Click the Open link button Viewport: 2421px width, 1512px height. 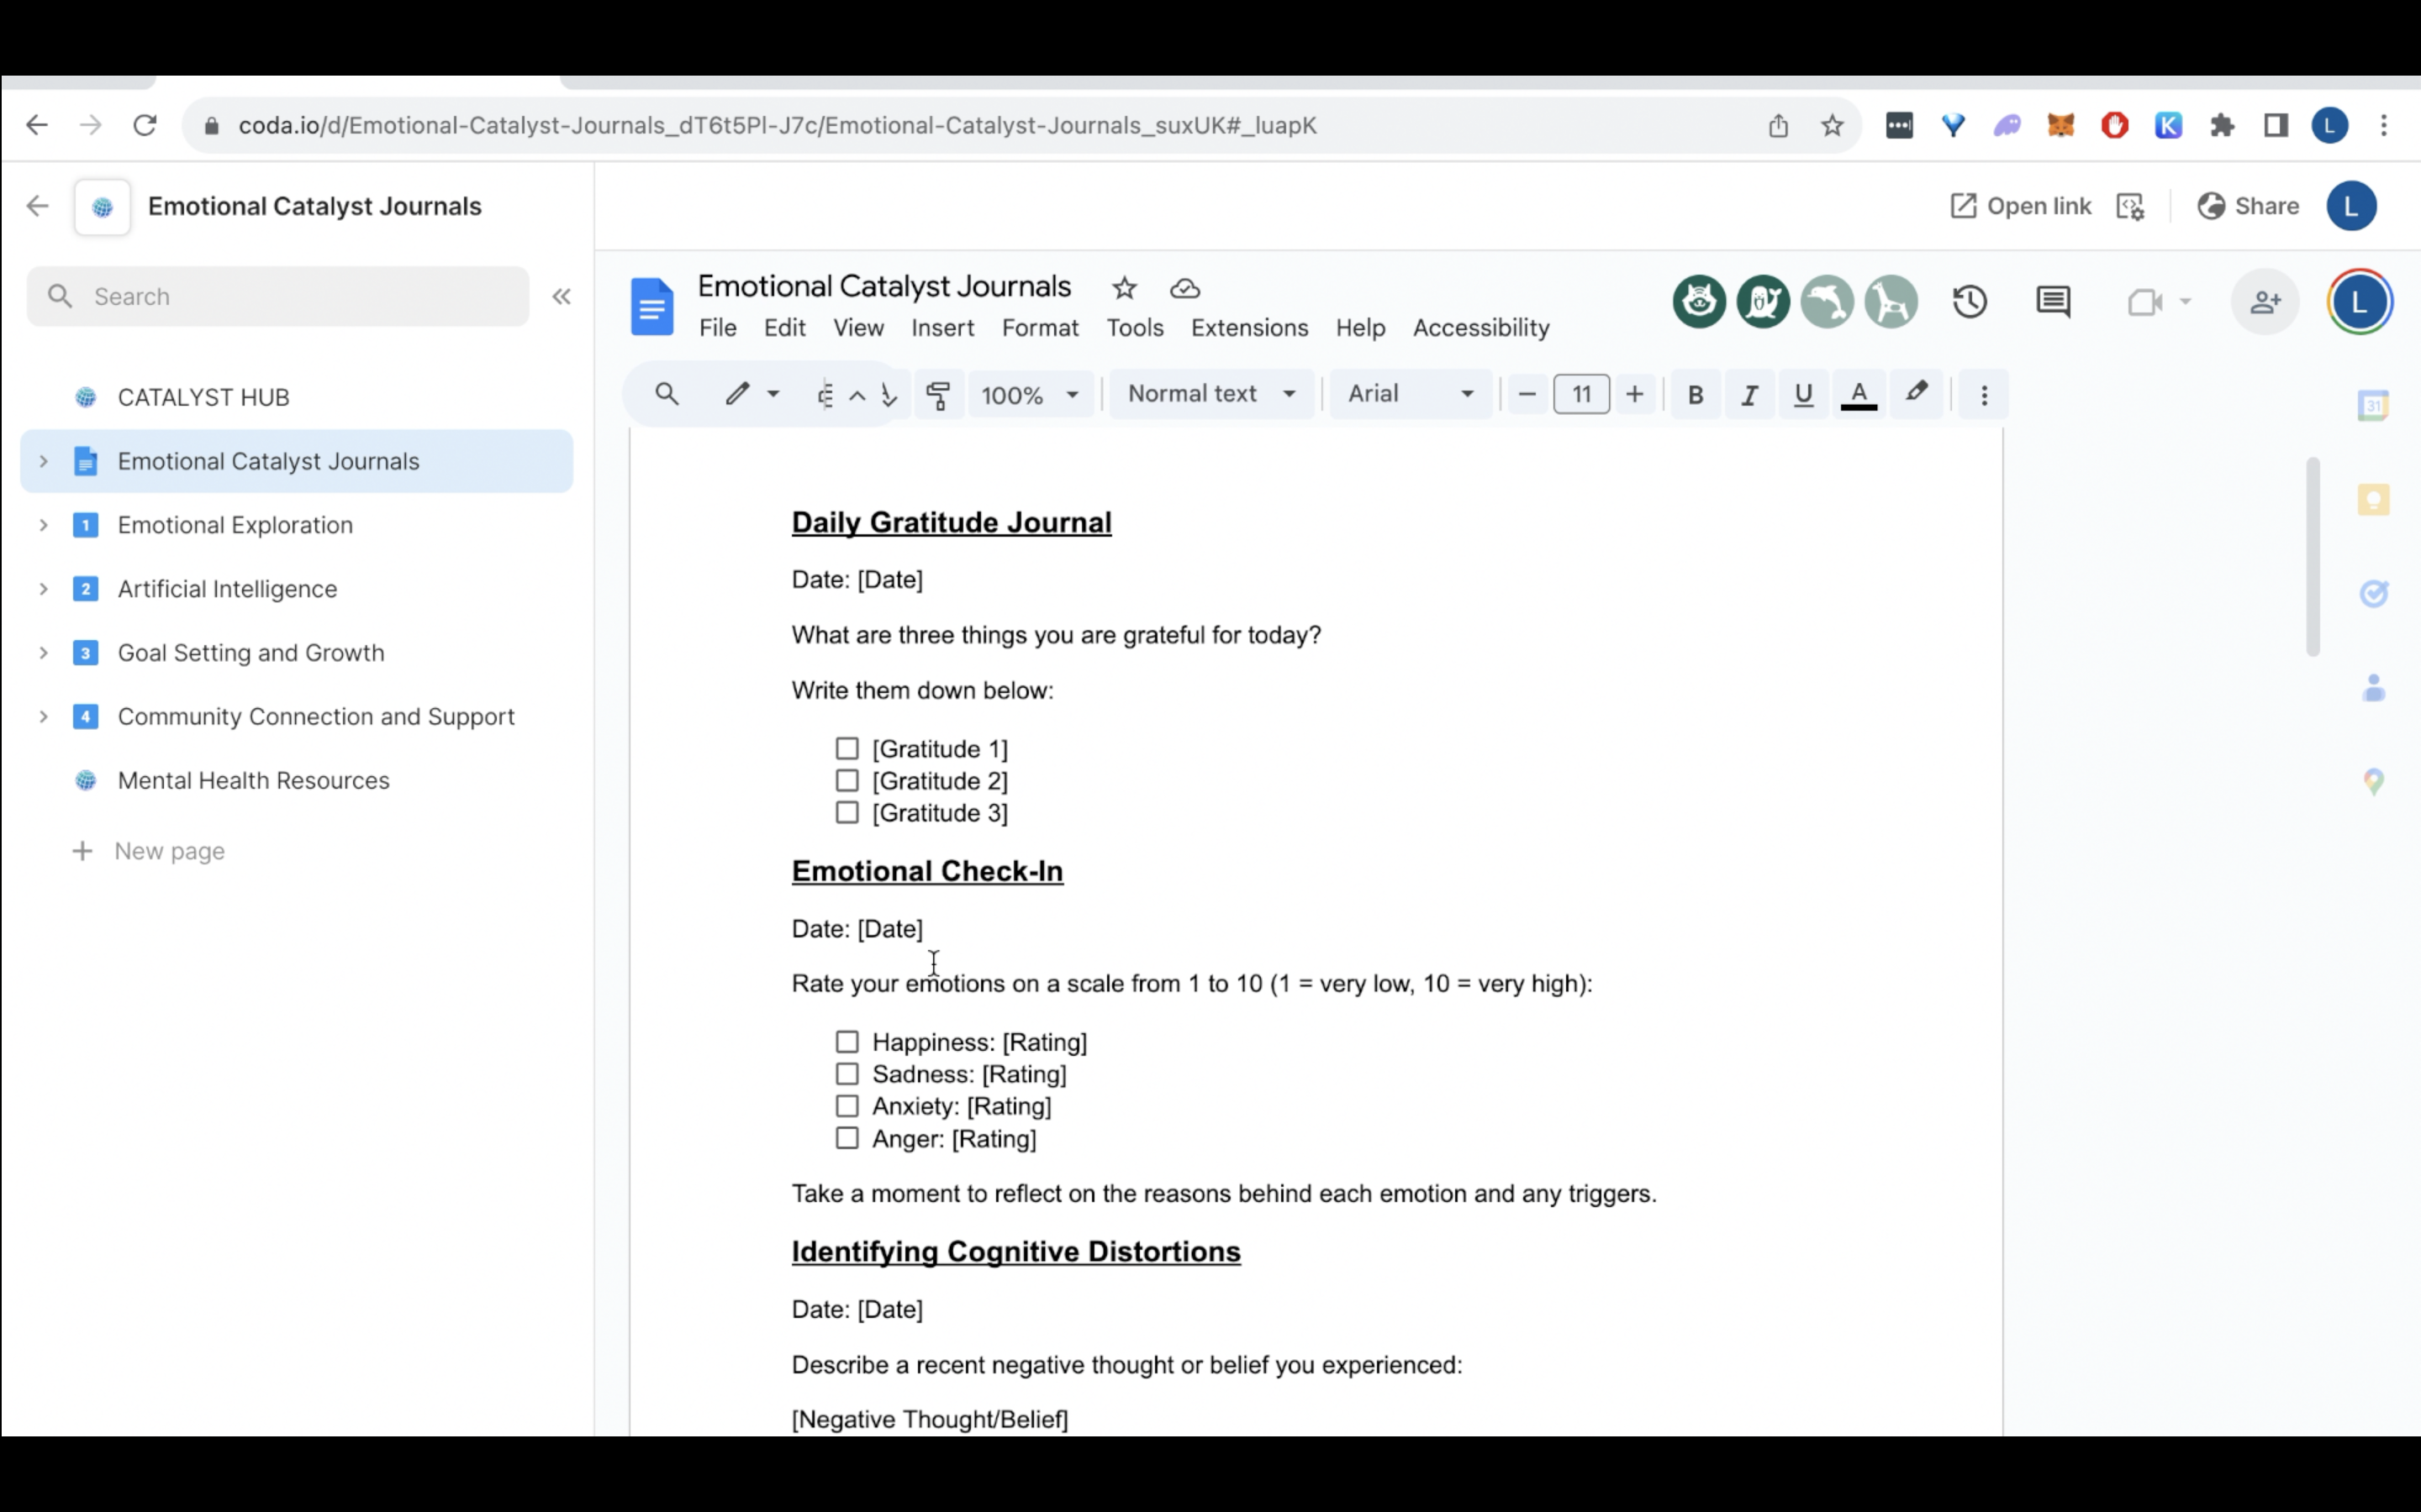pos(2020,206)
